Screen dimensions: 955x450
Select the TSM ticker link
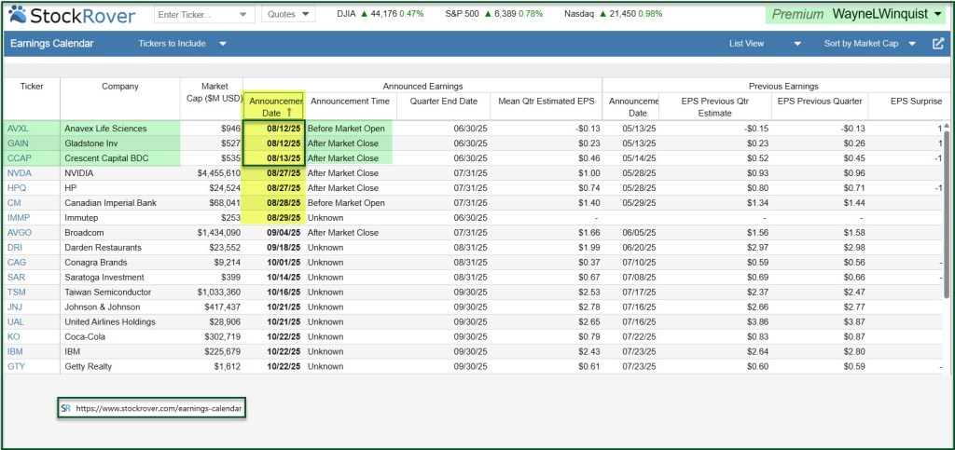pyautogui.click(x=17, y=293)
